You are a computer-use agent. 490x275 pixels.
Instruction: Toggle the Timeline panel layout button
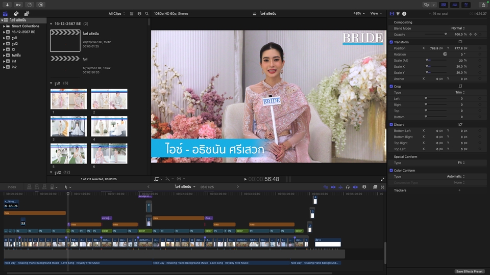pos(455,5)
